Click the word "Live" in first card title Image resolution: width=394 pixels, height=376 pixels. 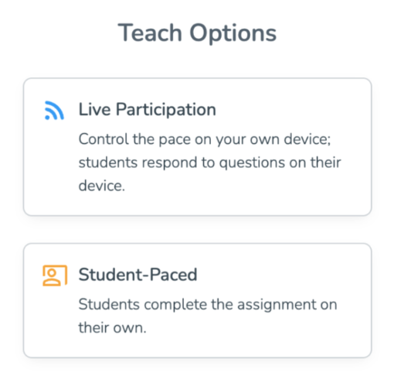94,110
